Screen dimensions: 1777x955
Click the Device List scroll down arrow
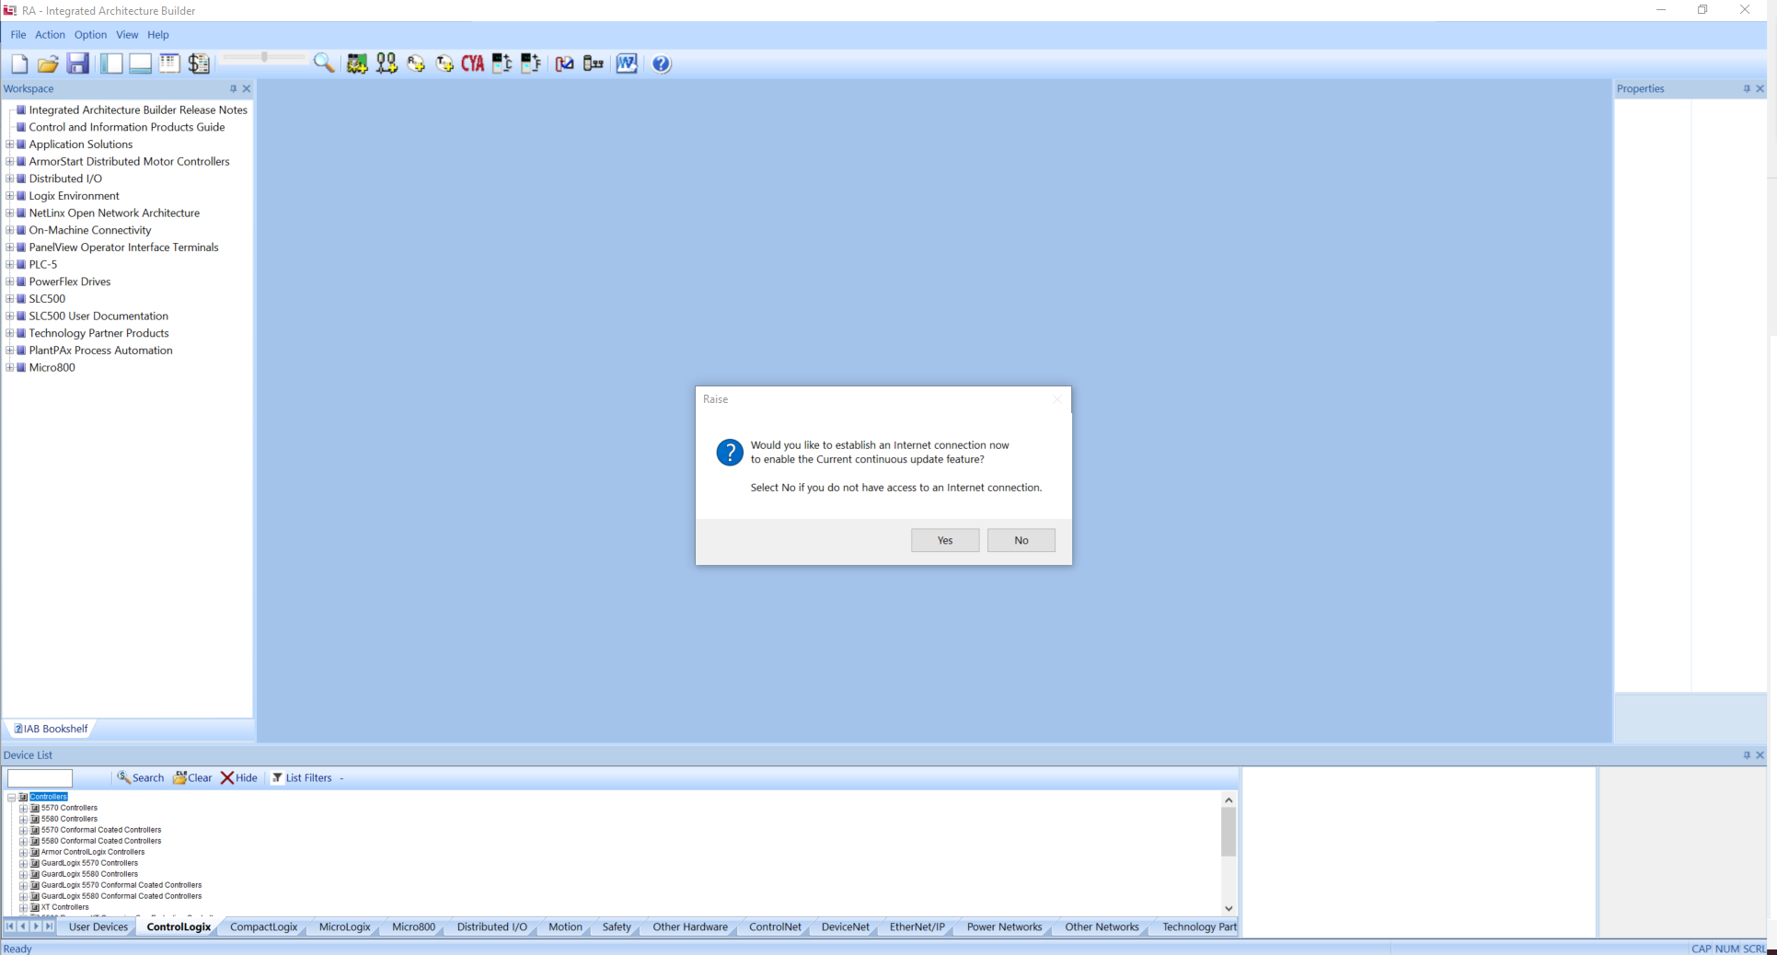coord(1229,908)
